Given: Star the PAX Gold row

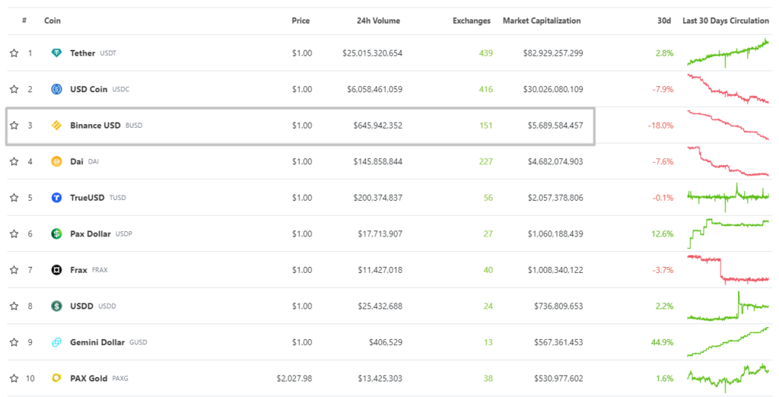Looking at the screenshot, I should [14, 379].
